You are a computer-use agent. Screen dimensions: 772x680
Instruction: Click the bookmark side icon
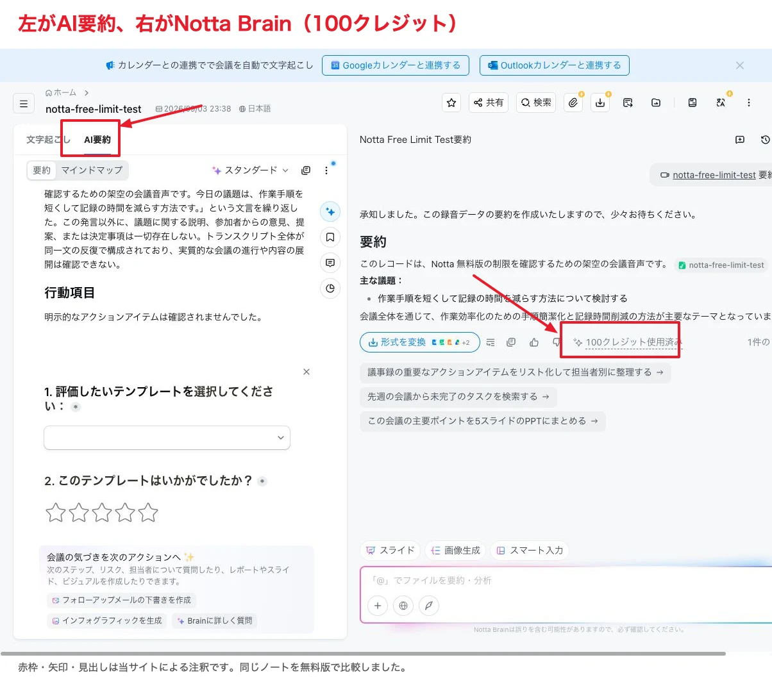pos(330,237)
